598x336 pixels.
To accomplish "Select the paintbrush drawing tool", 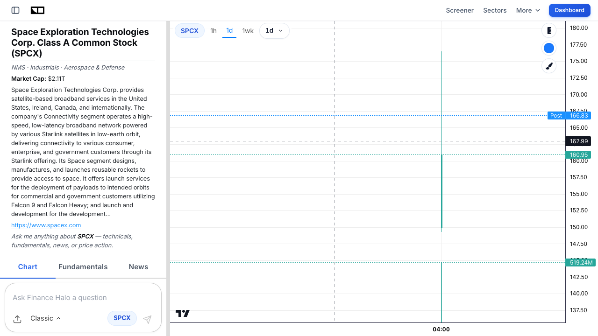I will [549, 66].
